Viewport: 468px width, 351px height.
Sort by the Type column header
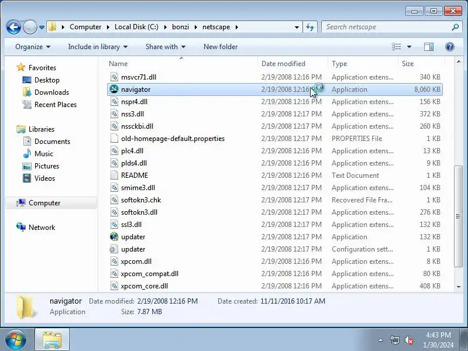coord(339,64)
